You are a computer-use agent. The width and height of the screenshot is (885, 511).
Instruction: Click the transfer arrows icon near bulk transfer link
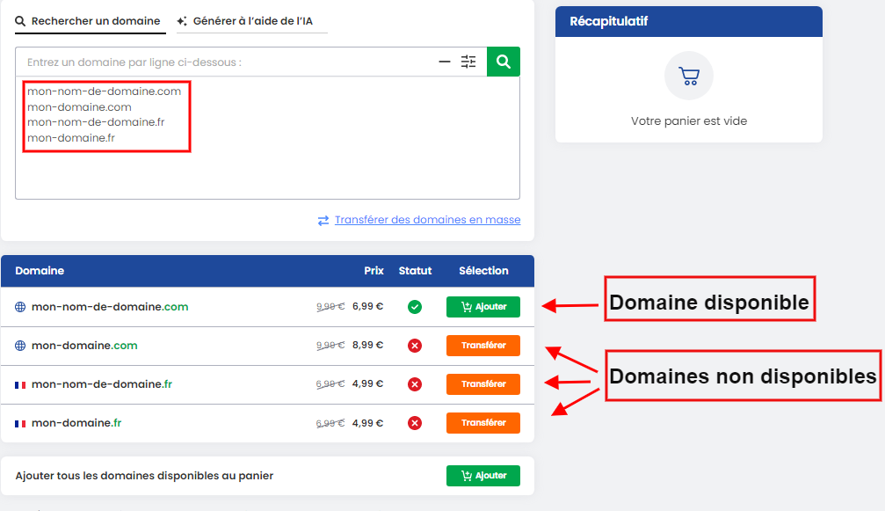click(x=324, y=219)
